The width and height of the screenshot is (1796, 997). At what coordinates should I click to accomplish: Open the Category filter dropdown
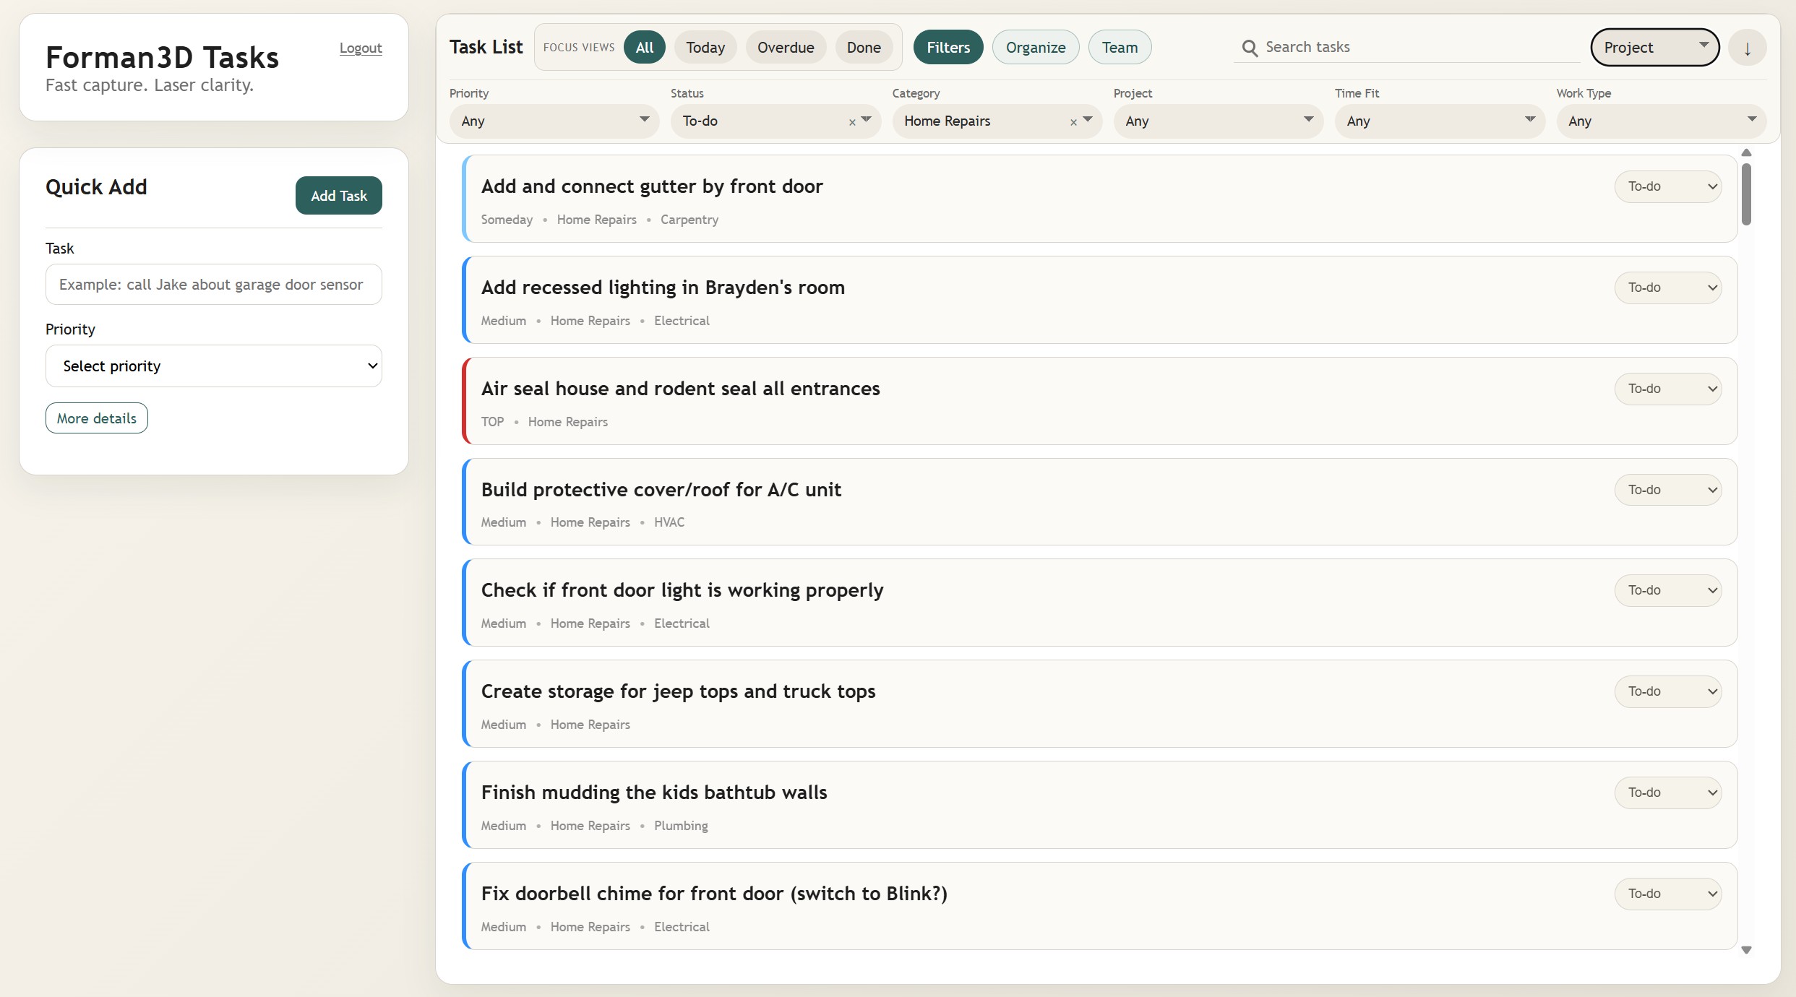point(997,121)
